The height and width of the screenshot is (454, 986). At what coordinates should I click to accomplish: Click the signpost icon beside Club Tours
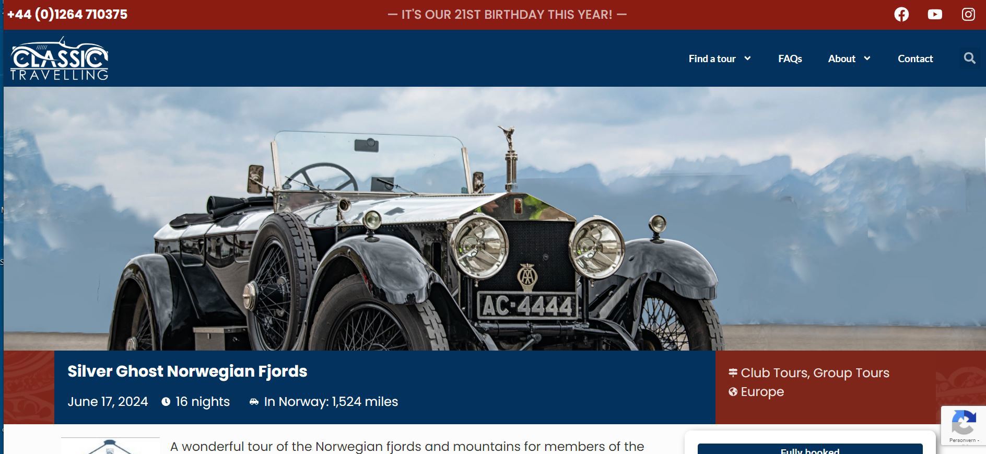(x=733, y=372)
